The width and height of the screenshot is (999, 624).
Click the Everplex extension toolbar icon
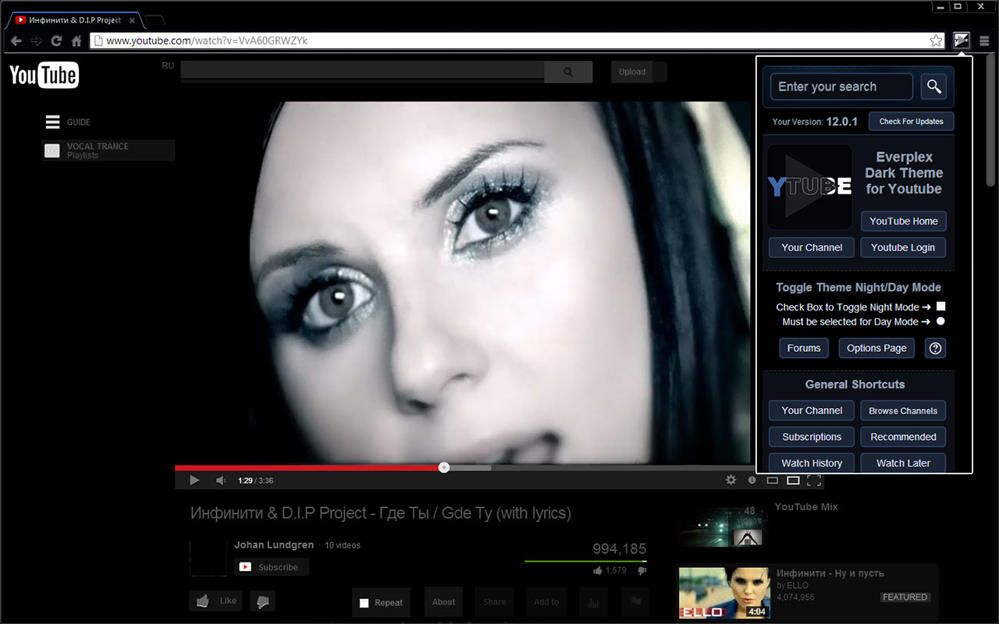point(962,41)
